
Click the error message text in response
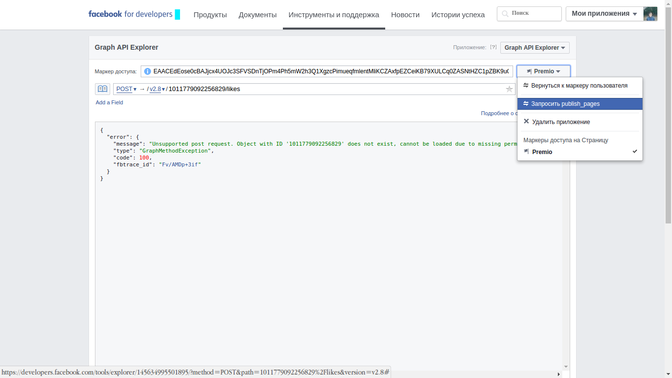[333, 144]
